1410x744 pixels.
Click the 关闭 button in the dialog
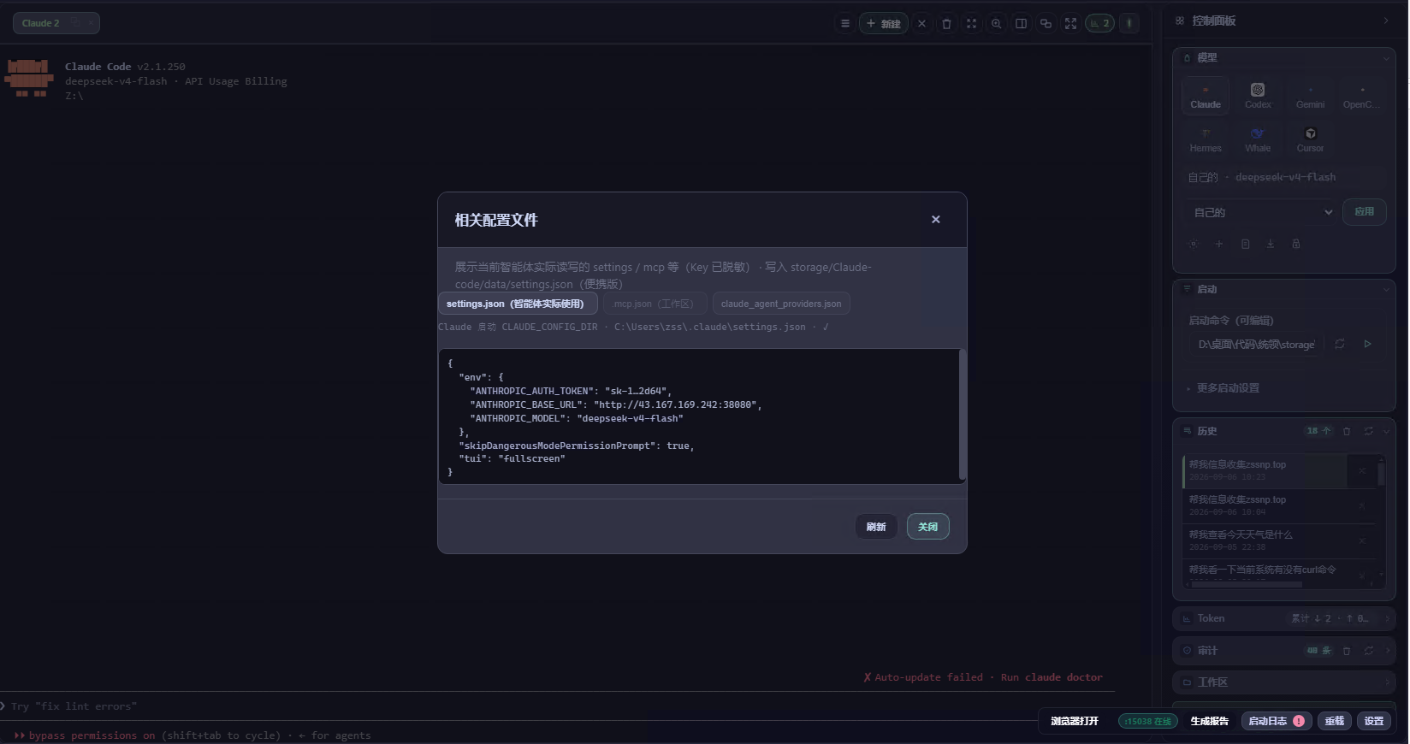point(928,527)
